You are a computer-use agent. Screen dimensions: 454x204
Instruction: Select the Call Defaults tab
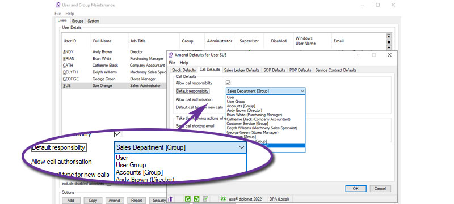tap(210, 70)
